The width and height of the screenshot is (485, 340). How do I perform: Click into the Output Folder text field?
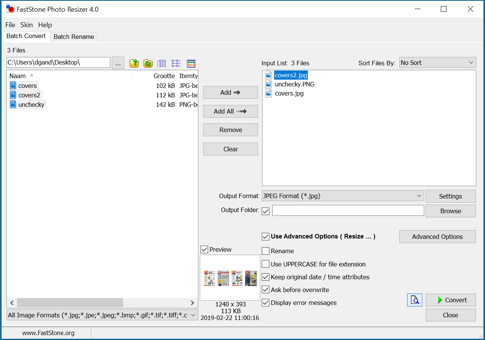click(x=348, y=211)
